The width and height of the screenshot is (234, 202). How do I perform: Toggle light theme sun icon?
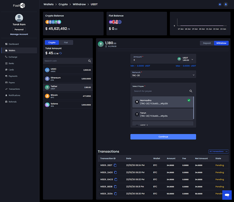220,5
